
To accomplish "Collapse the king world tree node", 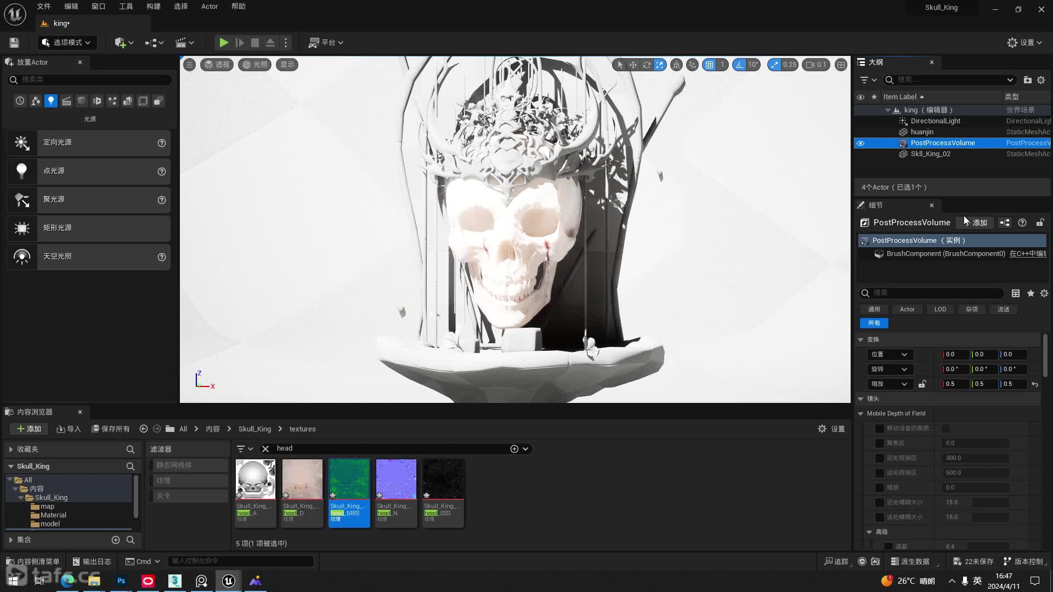I will (x=888, y=110).
